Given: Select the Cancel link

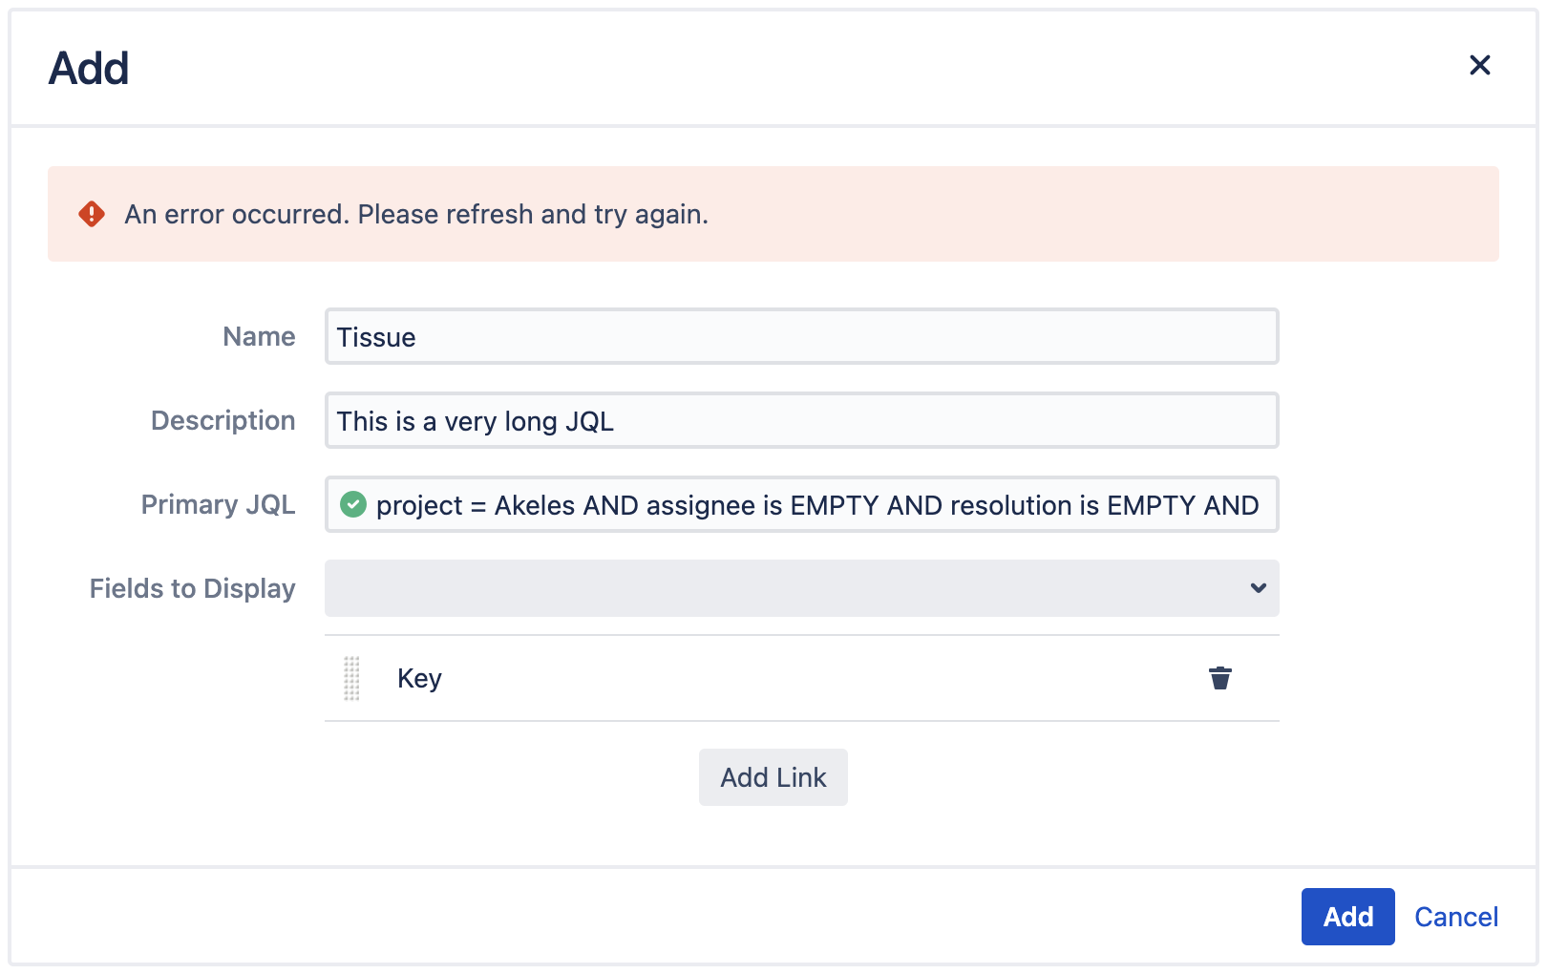Looking at the screenshot, I should pos(1455,916).
